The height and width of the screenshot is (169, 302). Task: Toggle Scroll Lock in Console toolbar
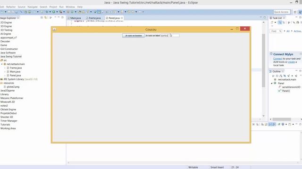pos(266,124)
